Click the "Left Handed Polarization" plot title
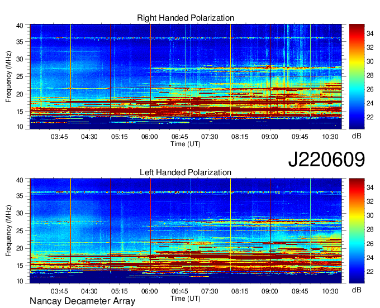Viewport: 380px width, 308px height. [x=186, y=172]
